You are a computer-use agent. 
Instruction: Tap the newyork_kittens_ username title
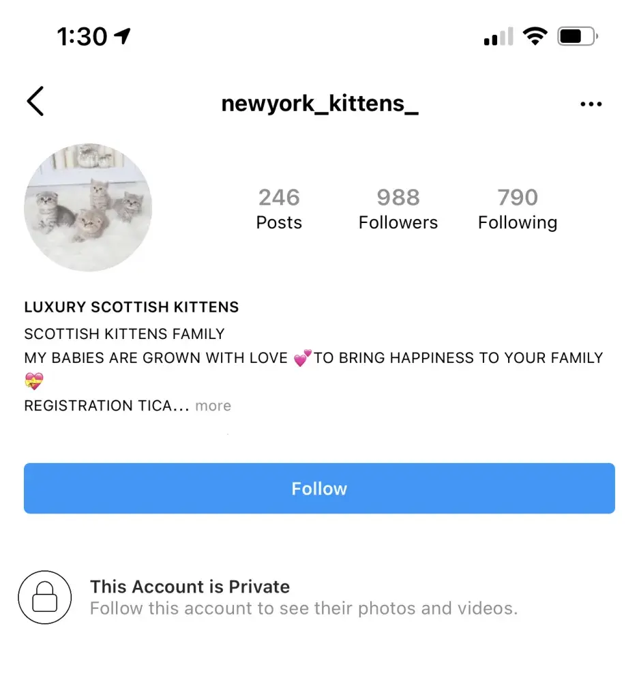[320, 104]
